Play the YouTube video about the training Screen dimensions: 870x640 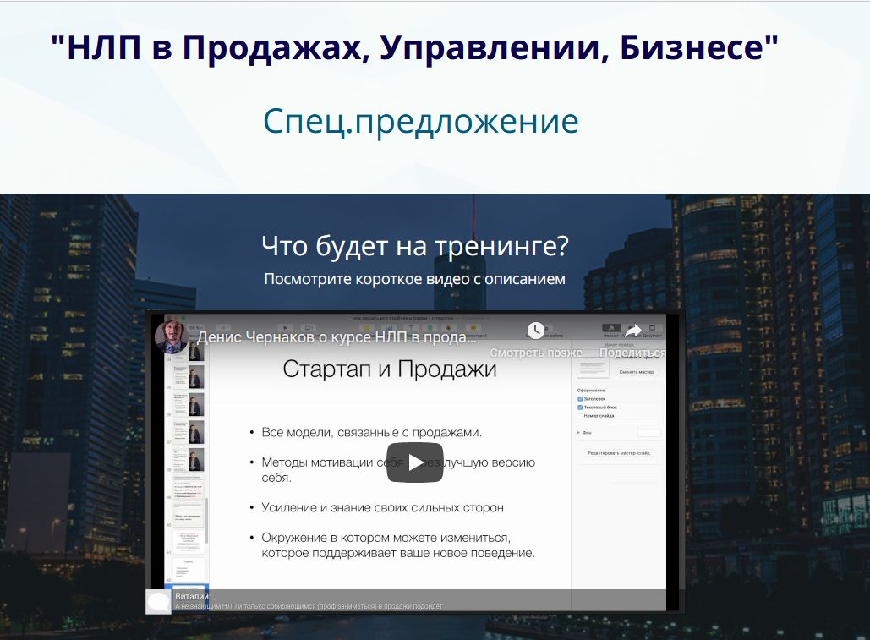[x=414, y=462]
